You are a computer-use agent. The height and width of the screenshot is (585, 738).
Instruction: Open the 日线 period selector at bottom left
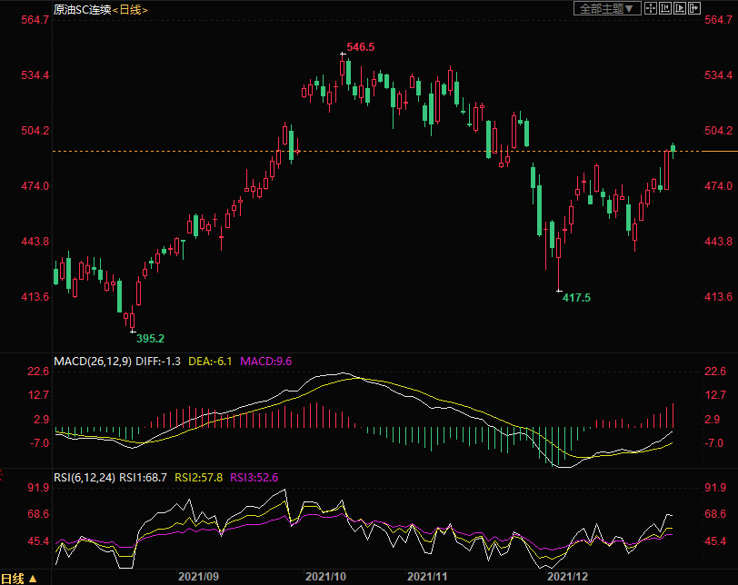(20, 578)
